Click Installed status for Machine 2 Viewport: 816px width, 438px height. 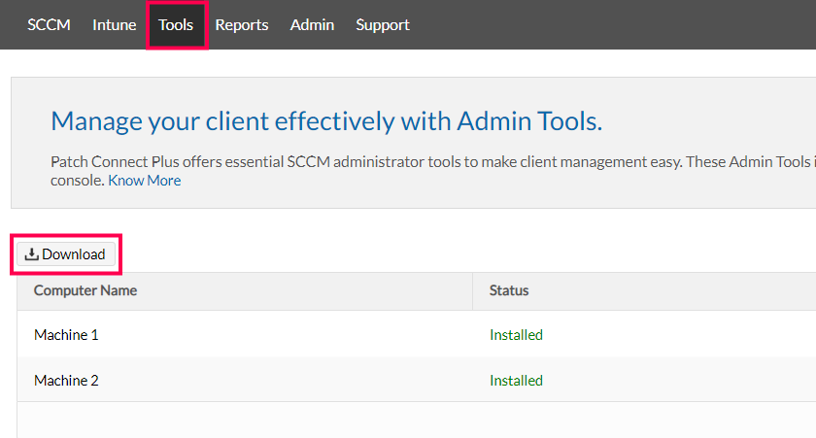516,381
